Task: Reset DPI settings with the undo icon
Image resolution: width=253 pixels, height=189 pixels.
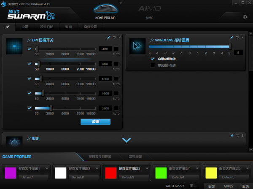Action: click(114, 37)
